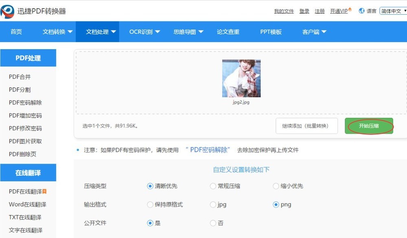Choose 保持原格式 output format
The image size is (407, 238).
[x=150, y=205]
